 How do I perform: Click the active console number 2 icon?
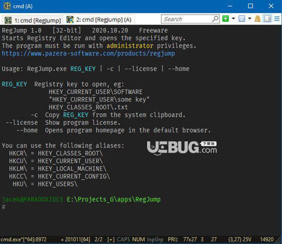[242, 18]
